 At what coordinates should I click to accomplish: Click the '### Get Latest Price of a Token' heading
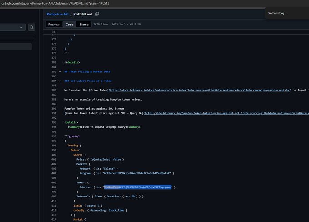click(x=88, y=81)
